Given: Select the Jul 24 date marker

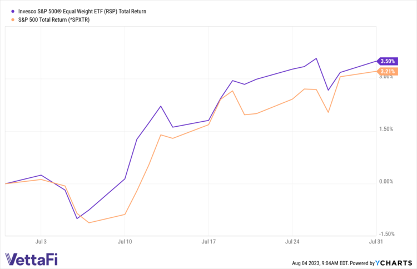Looking at the screenshot, I should (x=292, y=243).
